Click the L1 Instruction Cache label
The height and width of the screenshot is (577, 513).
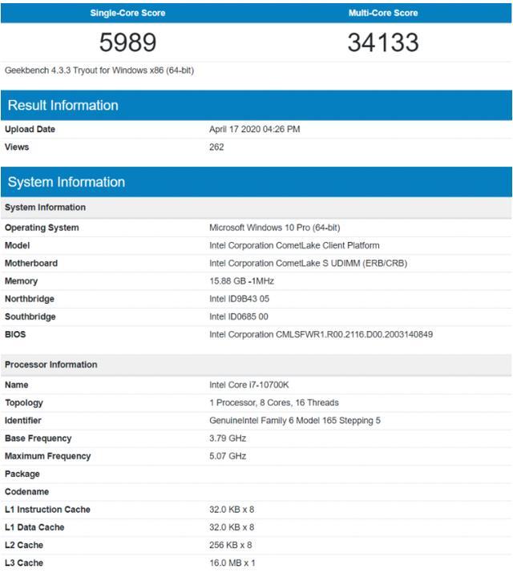47,510
